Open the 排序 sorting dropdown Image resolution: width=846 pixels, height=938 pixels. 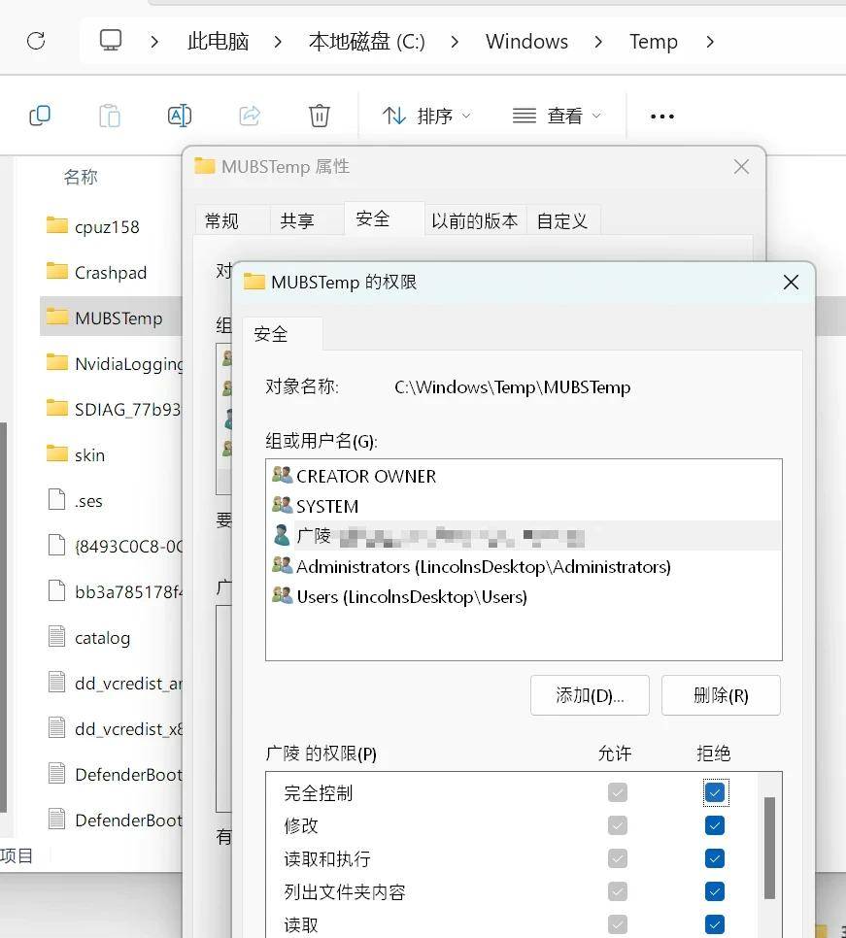point(425,116)
